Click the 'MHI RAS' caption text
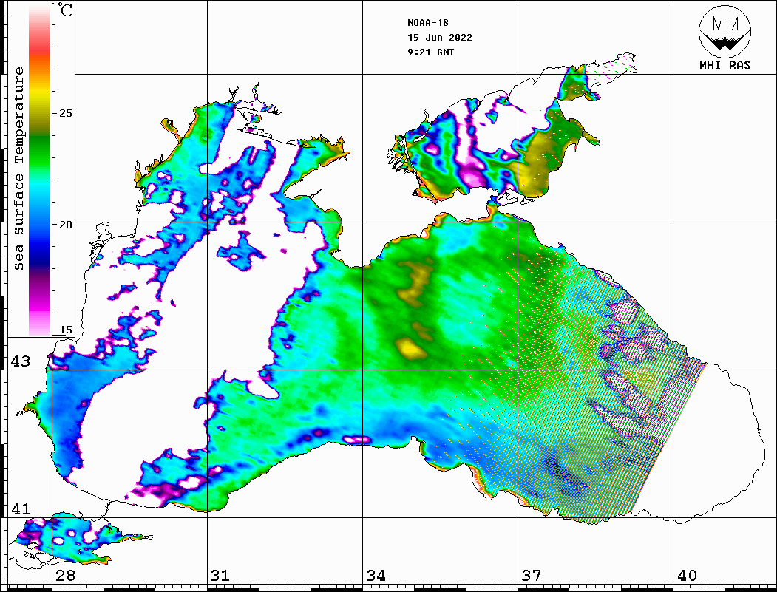The image size is (777, 592). pyautogui.click(x=725, y=65)
